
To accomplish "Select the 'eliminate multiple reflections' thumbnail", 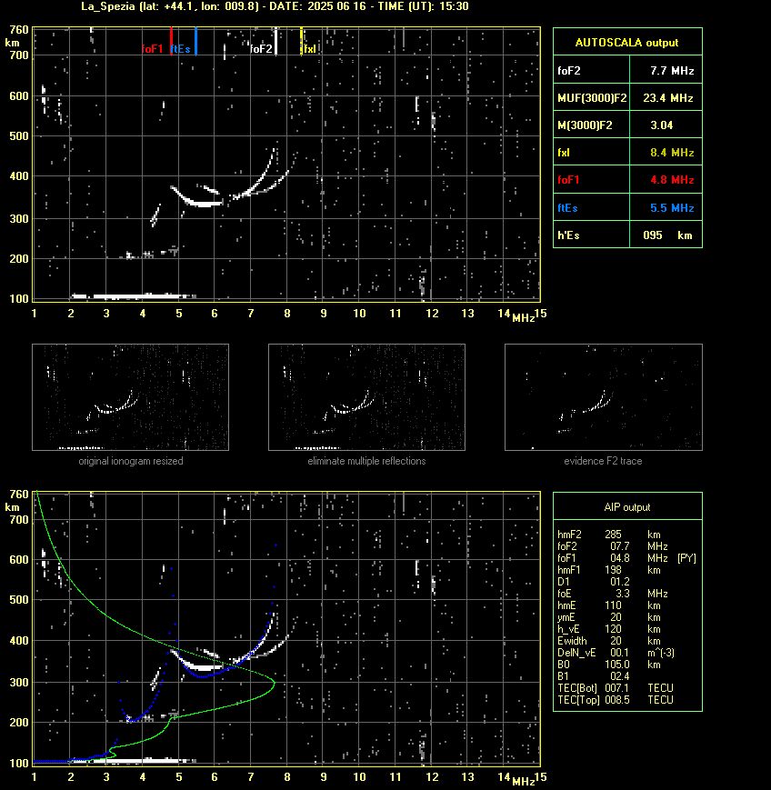I will pos(366,397).
